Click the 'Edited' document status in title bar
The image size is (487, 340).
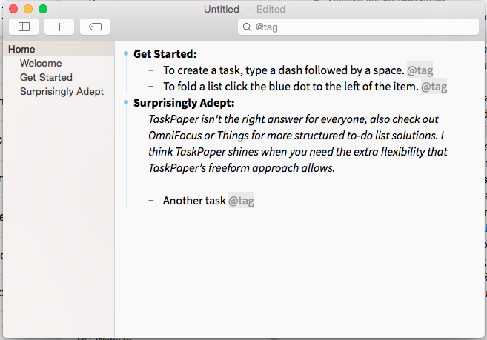pos(271,10)
